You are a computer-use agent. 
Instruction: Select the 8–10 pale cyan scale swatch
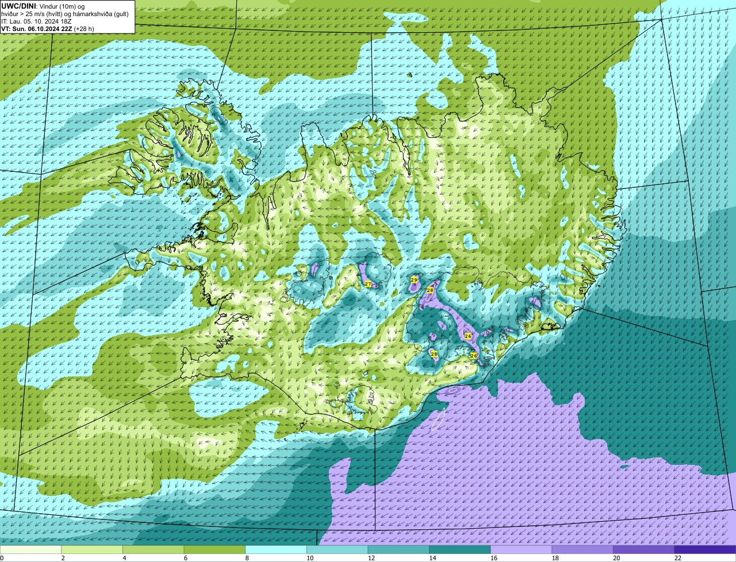pos(276,549)
